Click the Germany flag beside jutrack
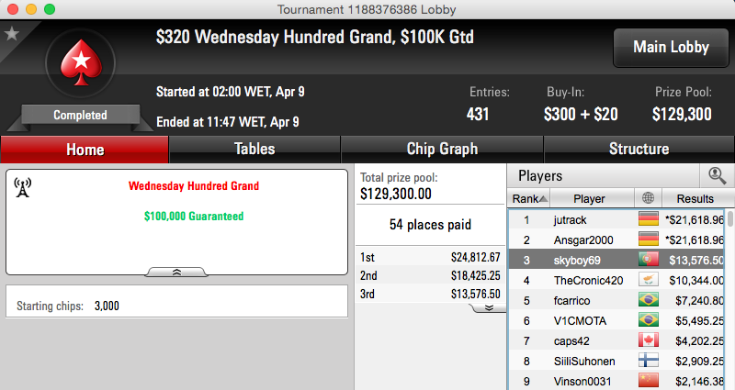This screenshot has width=735, height=390. pos(649,219)
